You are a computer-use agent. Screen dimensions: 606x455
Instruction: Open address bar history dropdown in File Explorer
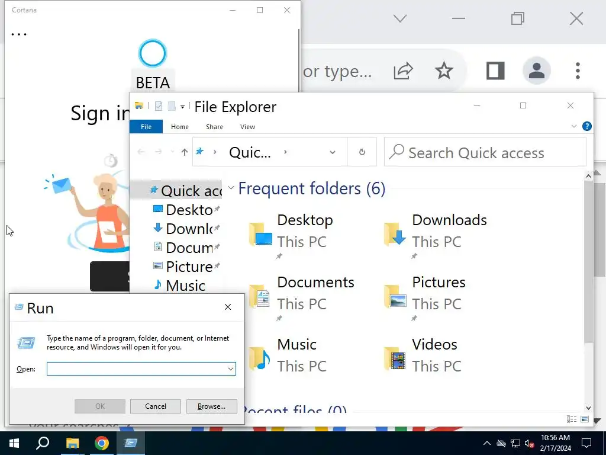click(333, 152)
